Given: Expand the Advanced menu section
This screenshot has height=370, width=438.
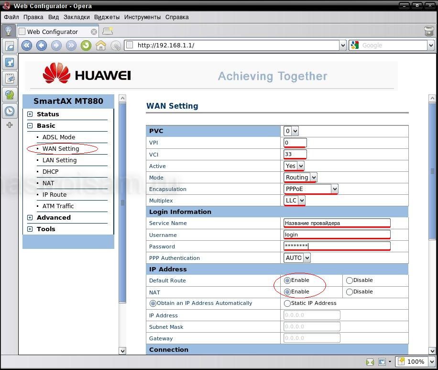Looking at the screenshot, I should coord(30,218).
